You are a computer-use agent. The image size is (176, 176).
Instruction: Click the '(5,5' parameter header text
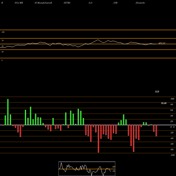pyautogui.click(x=90, y=3)
